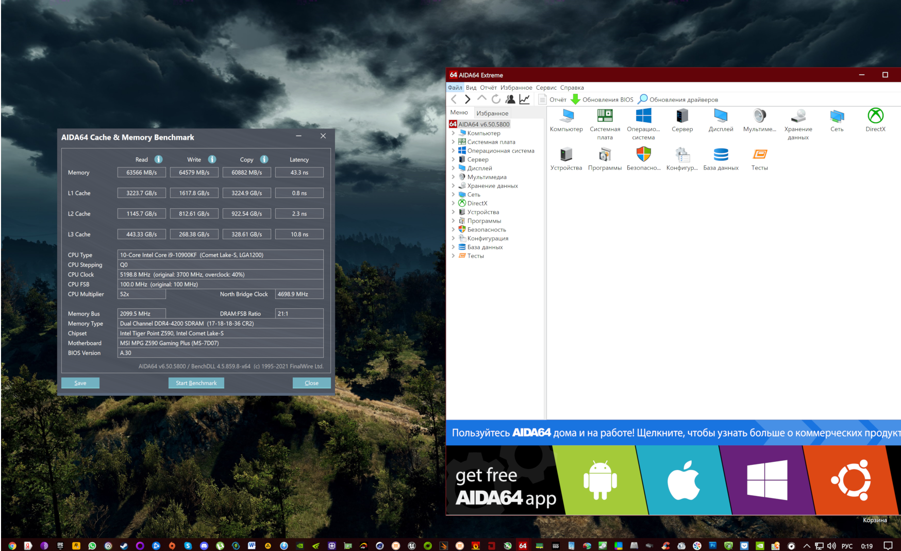
Task: Click the Save button in benchmark window
Action: pyautogui.click(x=80, y=383)
